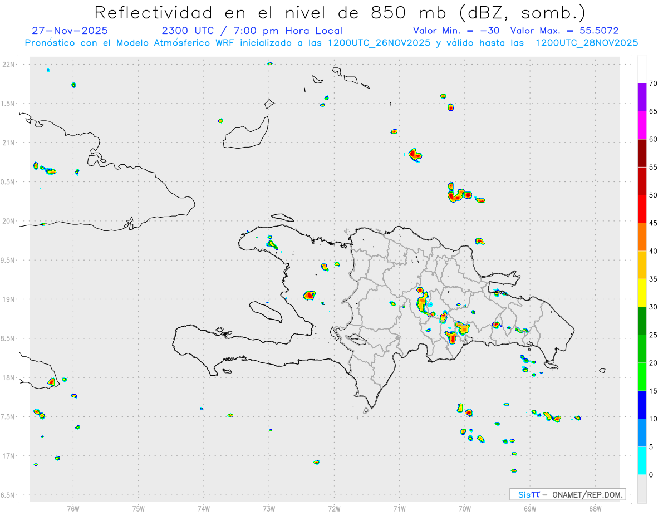Click the "22N" latitude label
The image size is (668, 516).
9,65
